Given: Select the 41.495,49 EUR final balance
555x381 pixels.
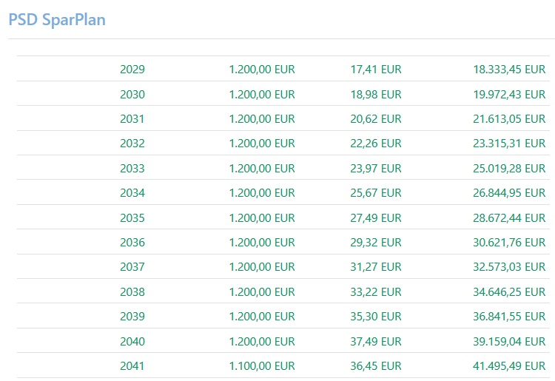Looking at the screenshot, I should (509, 365).
